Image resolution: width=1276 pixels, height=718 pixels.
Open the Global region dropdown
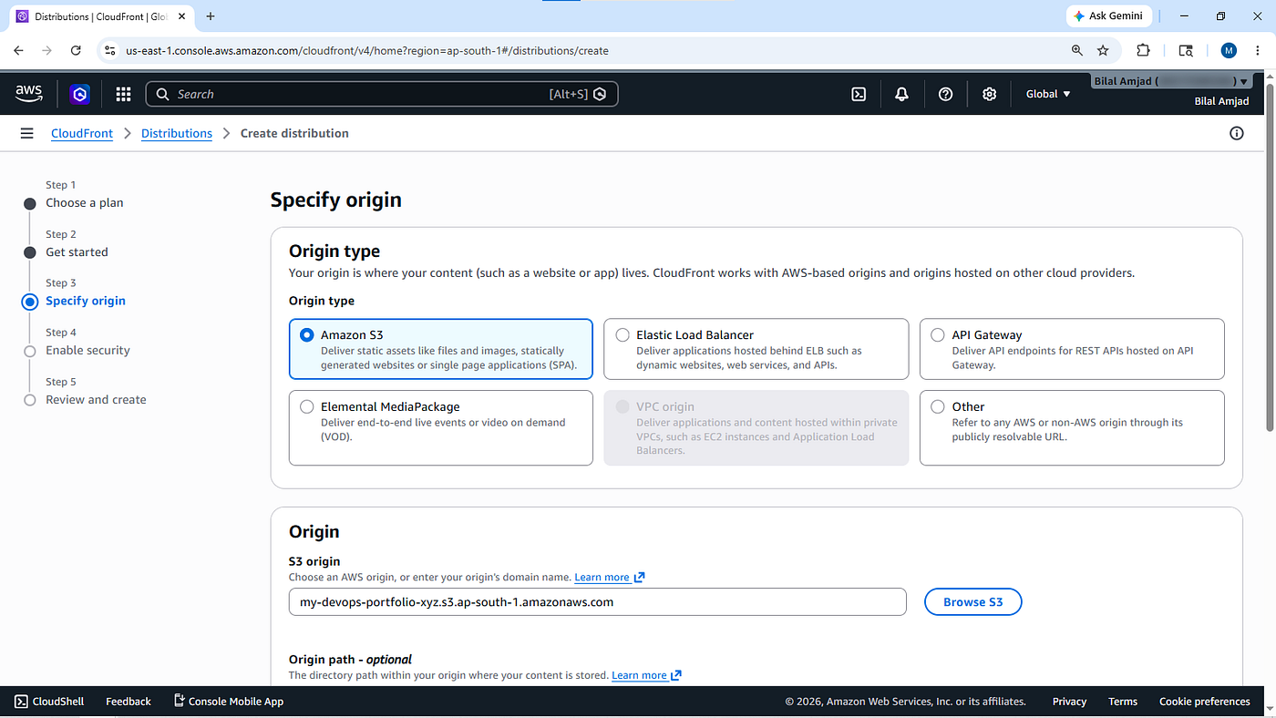tap(1048, 94)
